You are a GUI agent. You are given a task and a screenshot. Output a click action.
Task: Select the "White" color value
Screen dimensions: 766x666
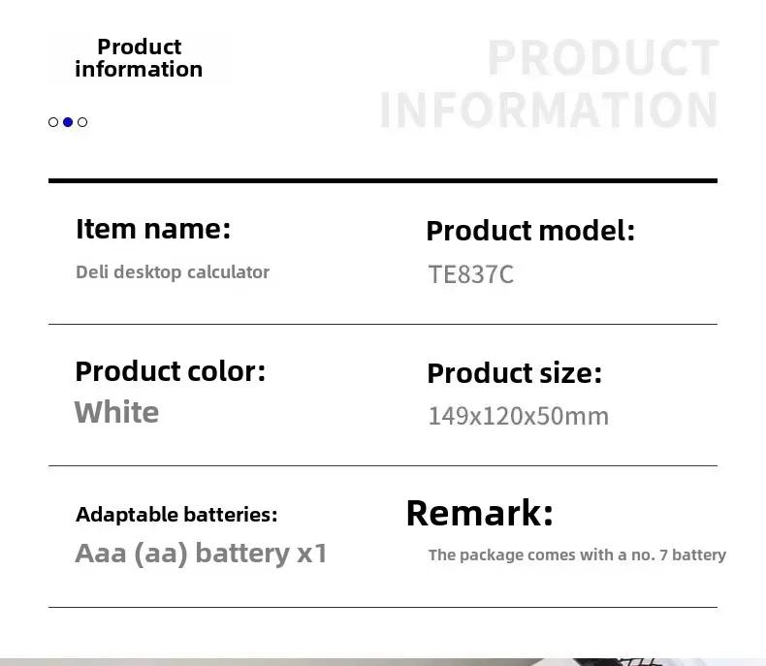pos(116,413)
